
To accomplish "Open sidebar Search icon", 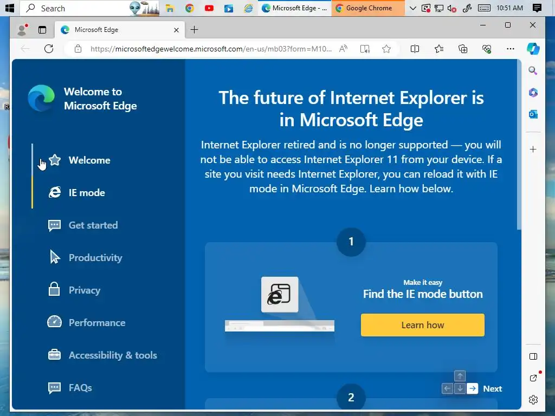I will pos(533,71).
